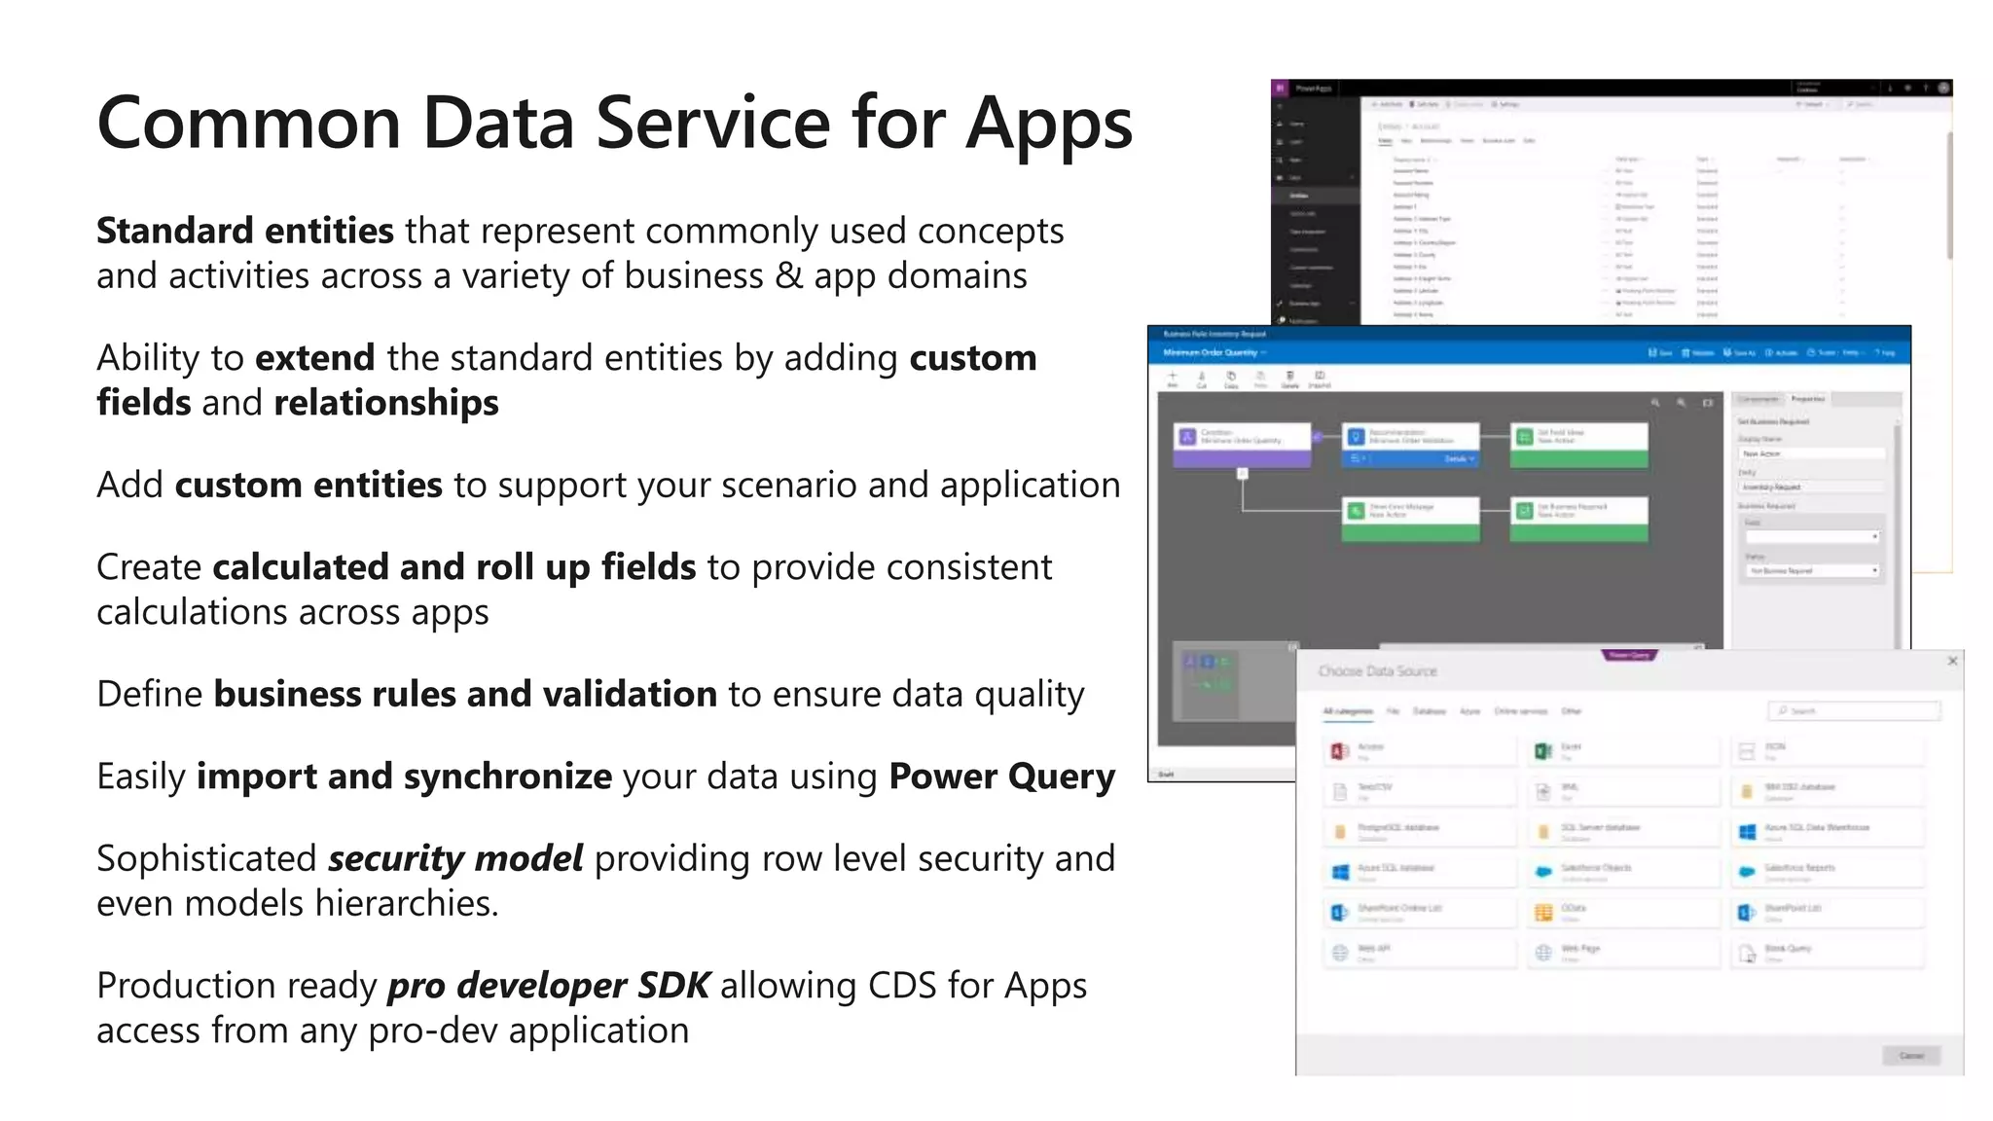Open the Field dropdown in Properties
The image size is (1993, 1121).
click(x=1812, y=536)
